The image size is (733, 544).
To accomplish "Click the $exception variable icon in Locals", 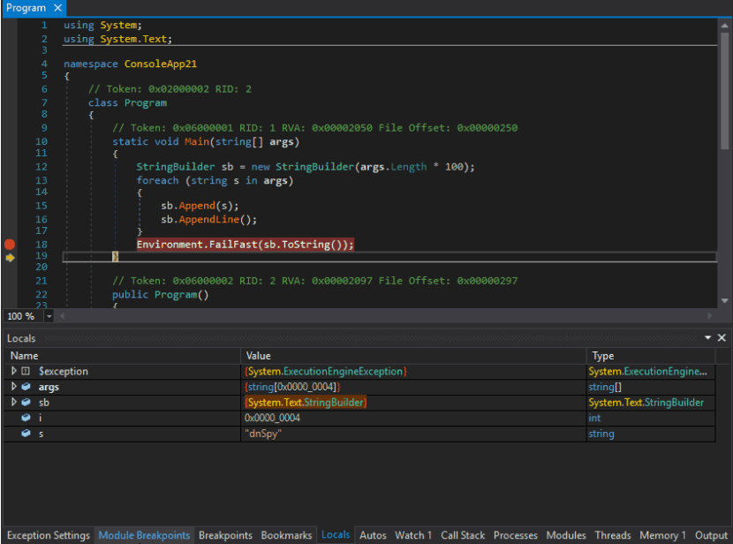I will coord(26,371).
